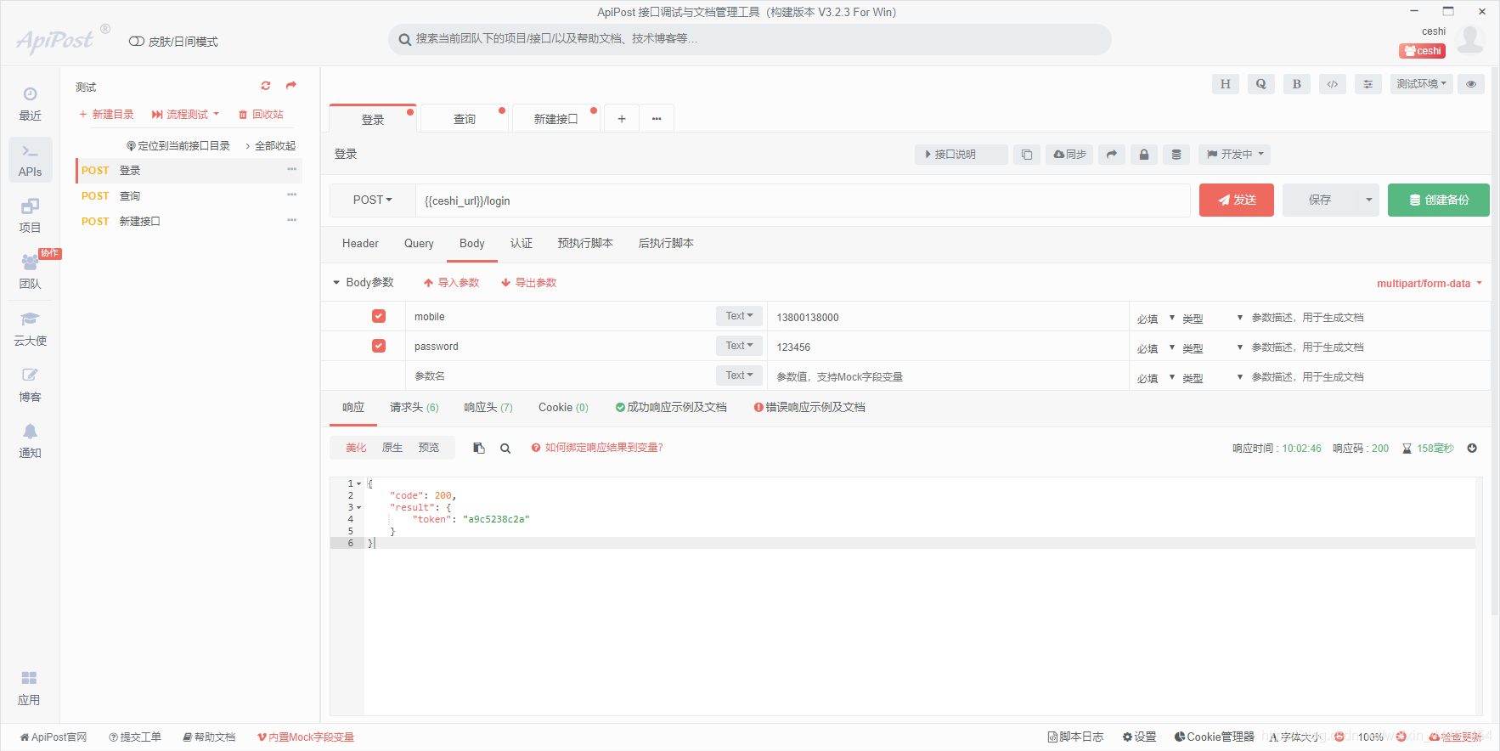
Task: Switch response view to 原生
Action: click(x=392, y=448)
